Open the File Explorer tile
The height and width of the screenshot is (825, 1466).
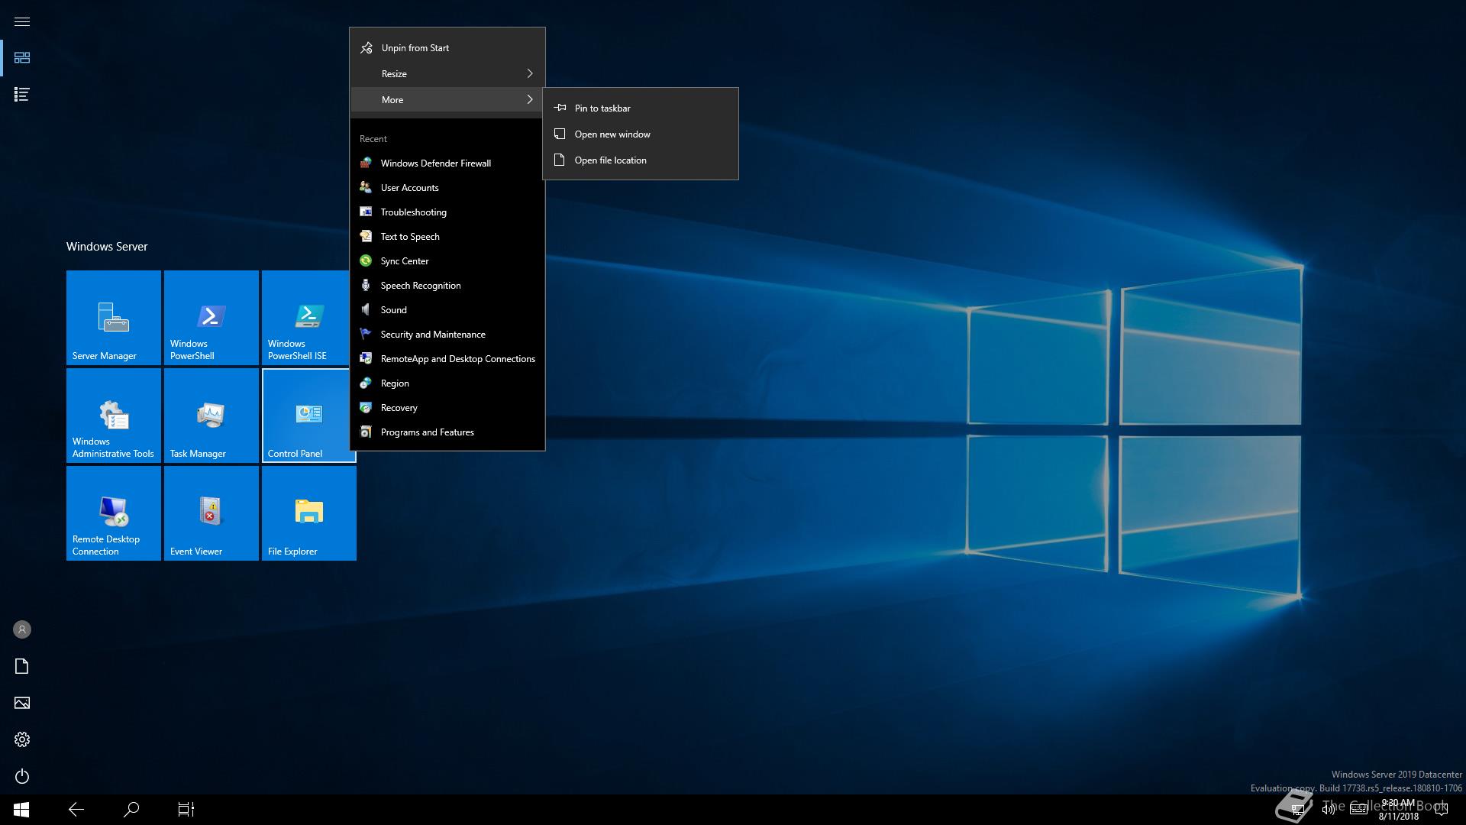tap(309, 513)
